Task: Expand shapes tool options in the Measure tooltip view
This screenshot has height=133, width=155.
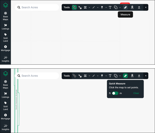Action: point(120,7)
